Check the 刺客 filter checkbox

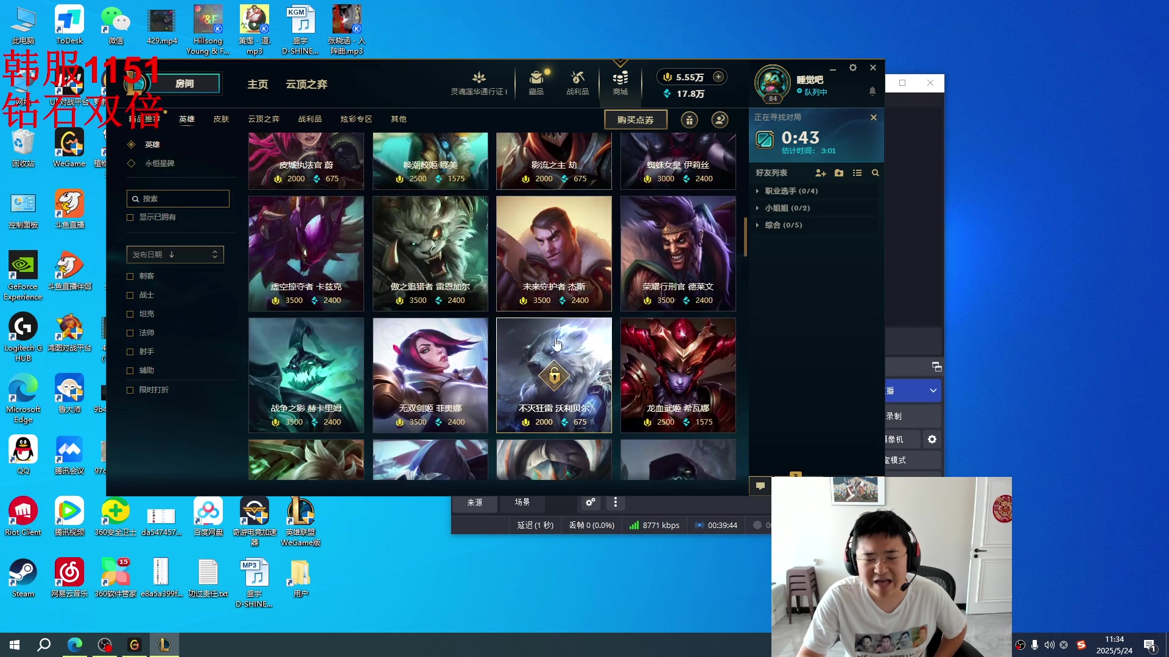(x=130, y=276)
